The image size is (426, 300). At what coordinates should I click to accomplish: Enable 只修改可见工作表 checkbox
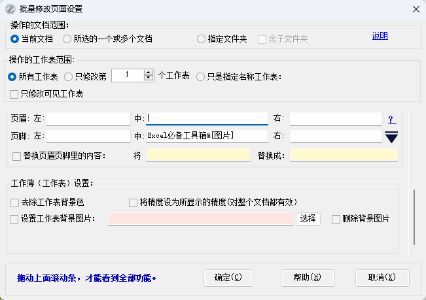click(14, 94)
